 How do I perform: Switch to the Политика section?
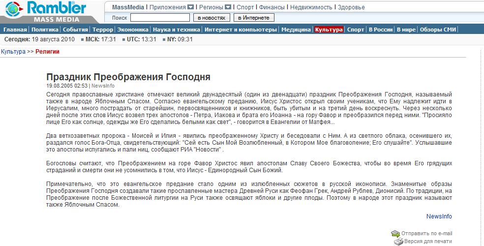45,30
